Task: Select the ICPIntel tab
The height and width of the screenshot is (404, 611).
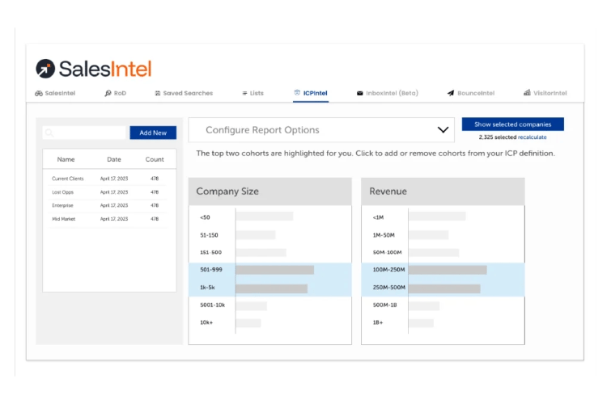Action: (311, 93)
